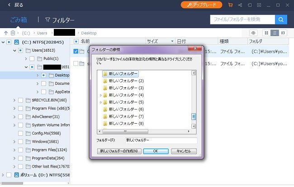
Task: Select Other lost files folder in tree
Action: pyautogui.click(x=51, y=167)
